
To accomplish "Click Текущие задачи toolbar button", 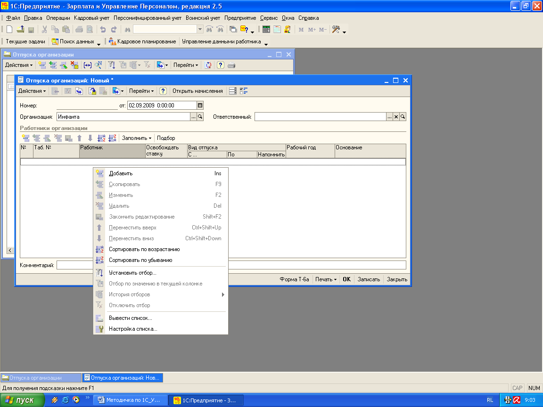I will [25, 41].
